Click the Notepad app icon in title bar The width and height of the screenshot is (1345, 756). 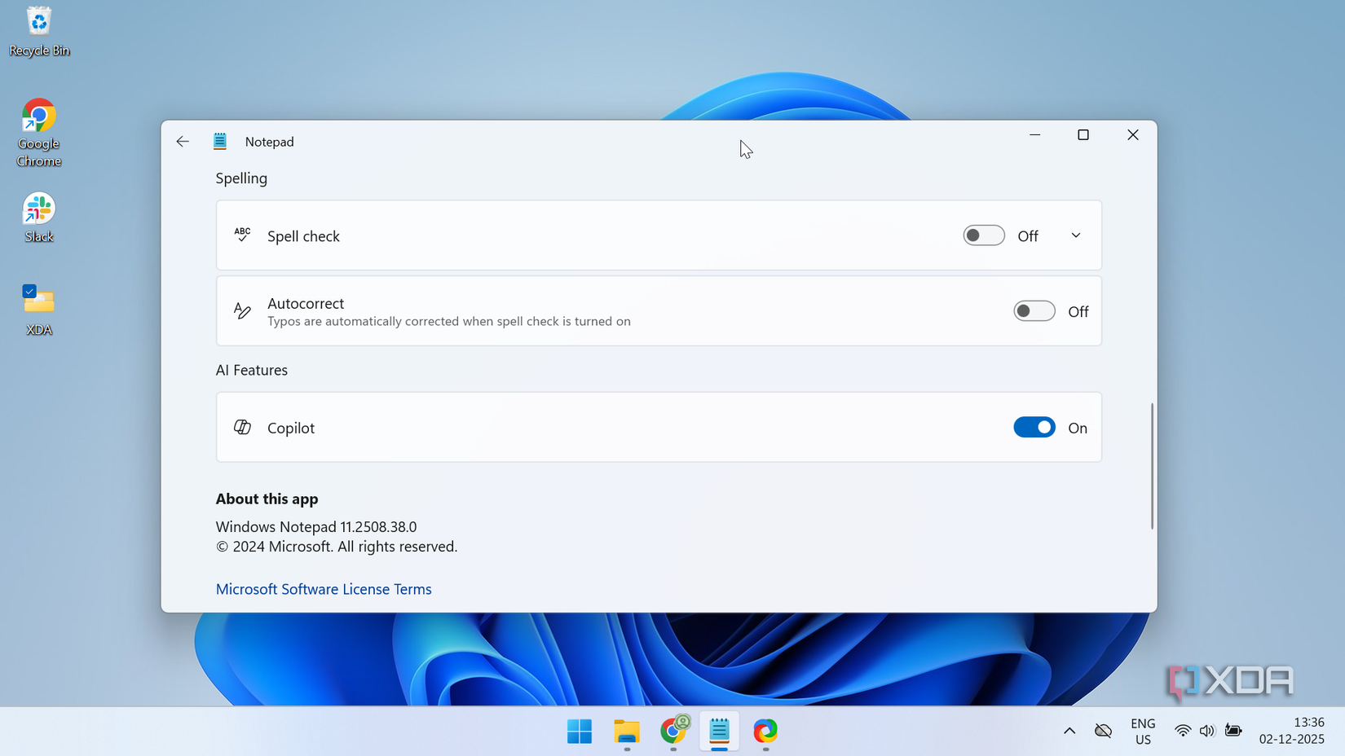point(220,142)
